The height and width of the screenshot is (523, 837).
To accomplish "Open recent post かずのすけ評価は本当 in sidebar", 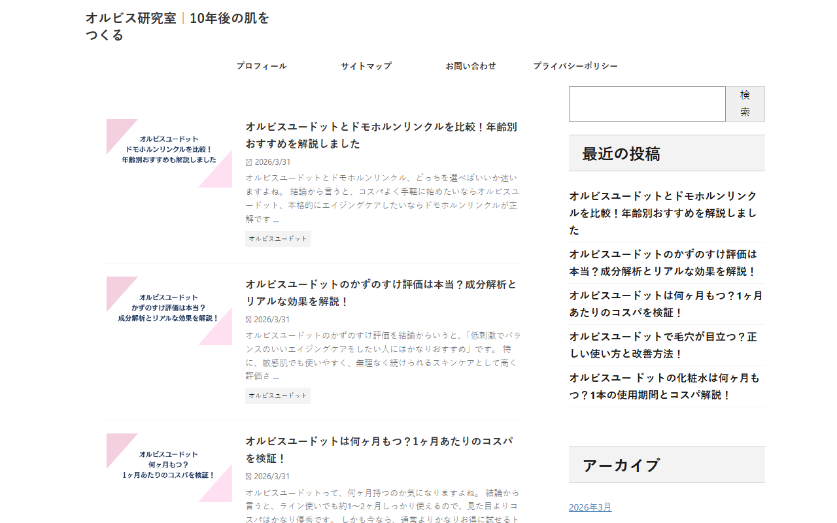I will 663,263.
